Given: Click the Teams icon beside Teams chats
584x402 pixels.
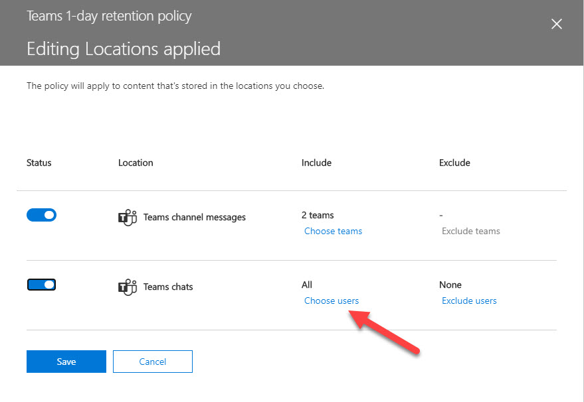Looking at the screenshot, I should click(x=128, y=287).
